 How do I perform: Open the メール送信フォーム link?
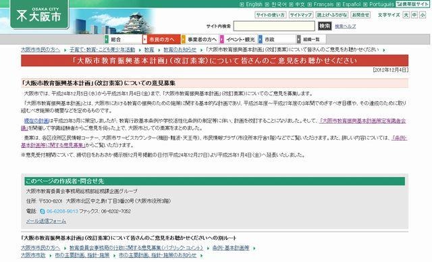pyautogui.click(x=46, y=221)
